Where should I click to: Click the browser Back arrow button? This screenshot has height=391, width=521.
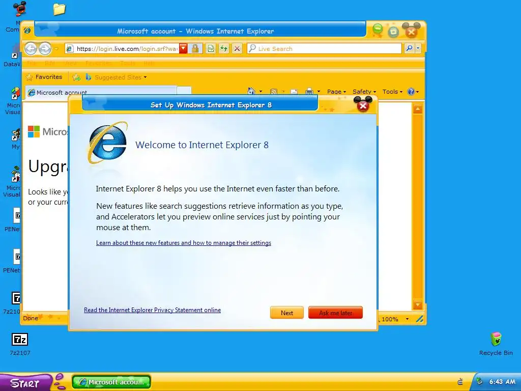(31, 48)
